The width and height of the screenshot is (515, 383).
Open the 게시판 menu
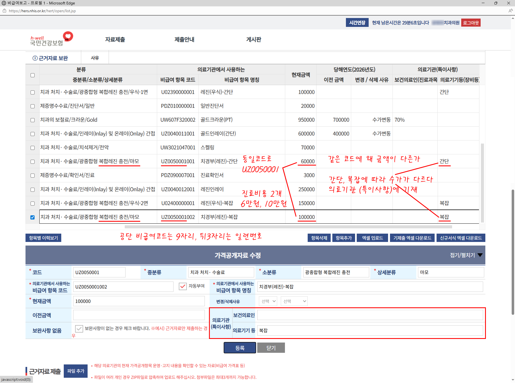click(254, 40)
